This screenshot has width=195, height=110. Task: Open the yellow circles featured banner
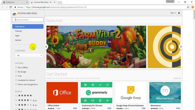(x=164, y=47)
